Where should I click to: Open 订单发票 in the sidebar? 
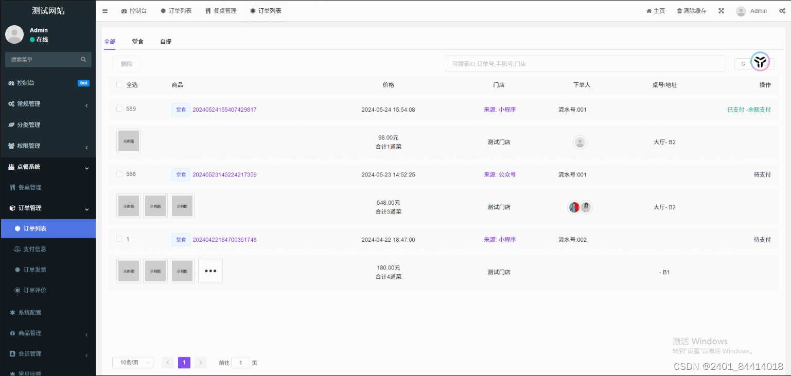click(48, 270)
